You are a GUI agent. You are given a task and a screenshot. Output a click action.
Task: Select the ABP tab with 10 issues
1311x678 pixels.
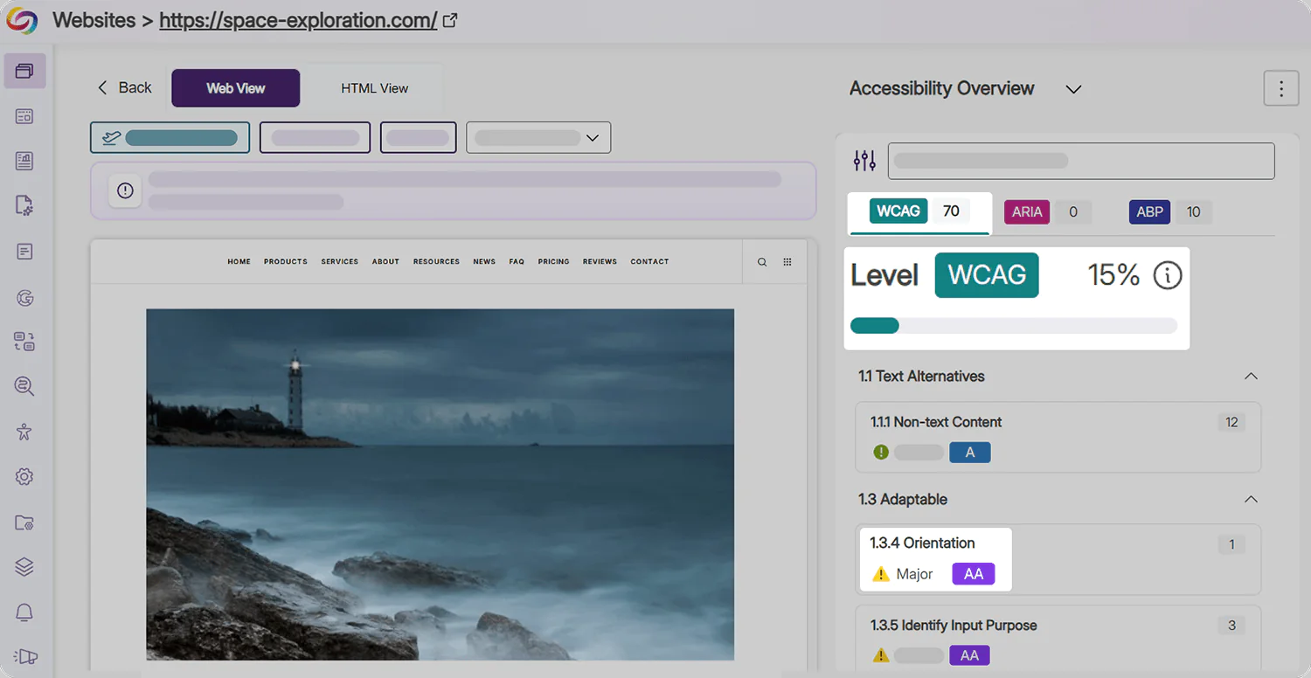(x=1170, y=211)
